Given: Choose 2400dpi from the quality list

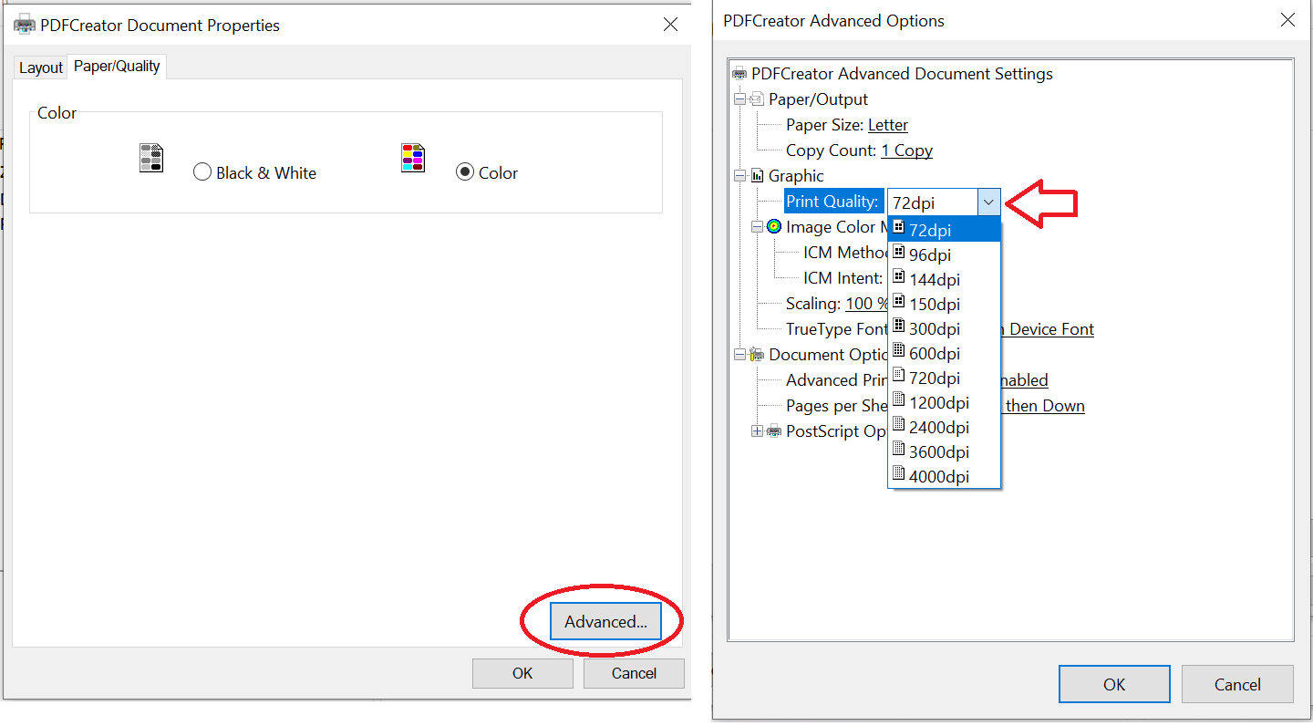Looking at the screenshot, I should click(945, 427).
